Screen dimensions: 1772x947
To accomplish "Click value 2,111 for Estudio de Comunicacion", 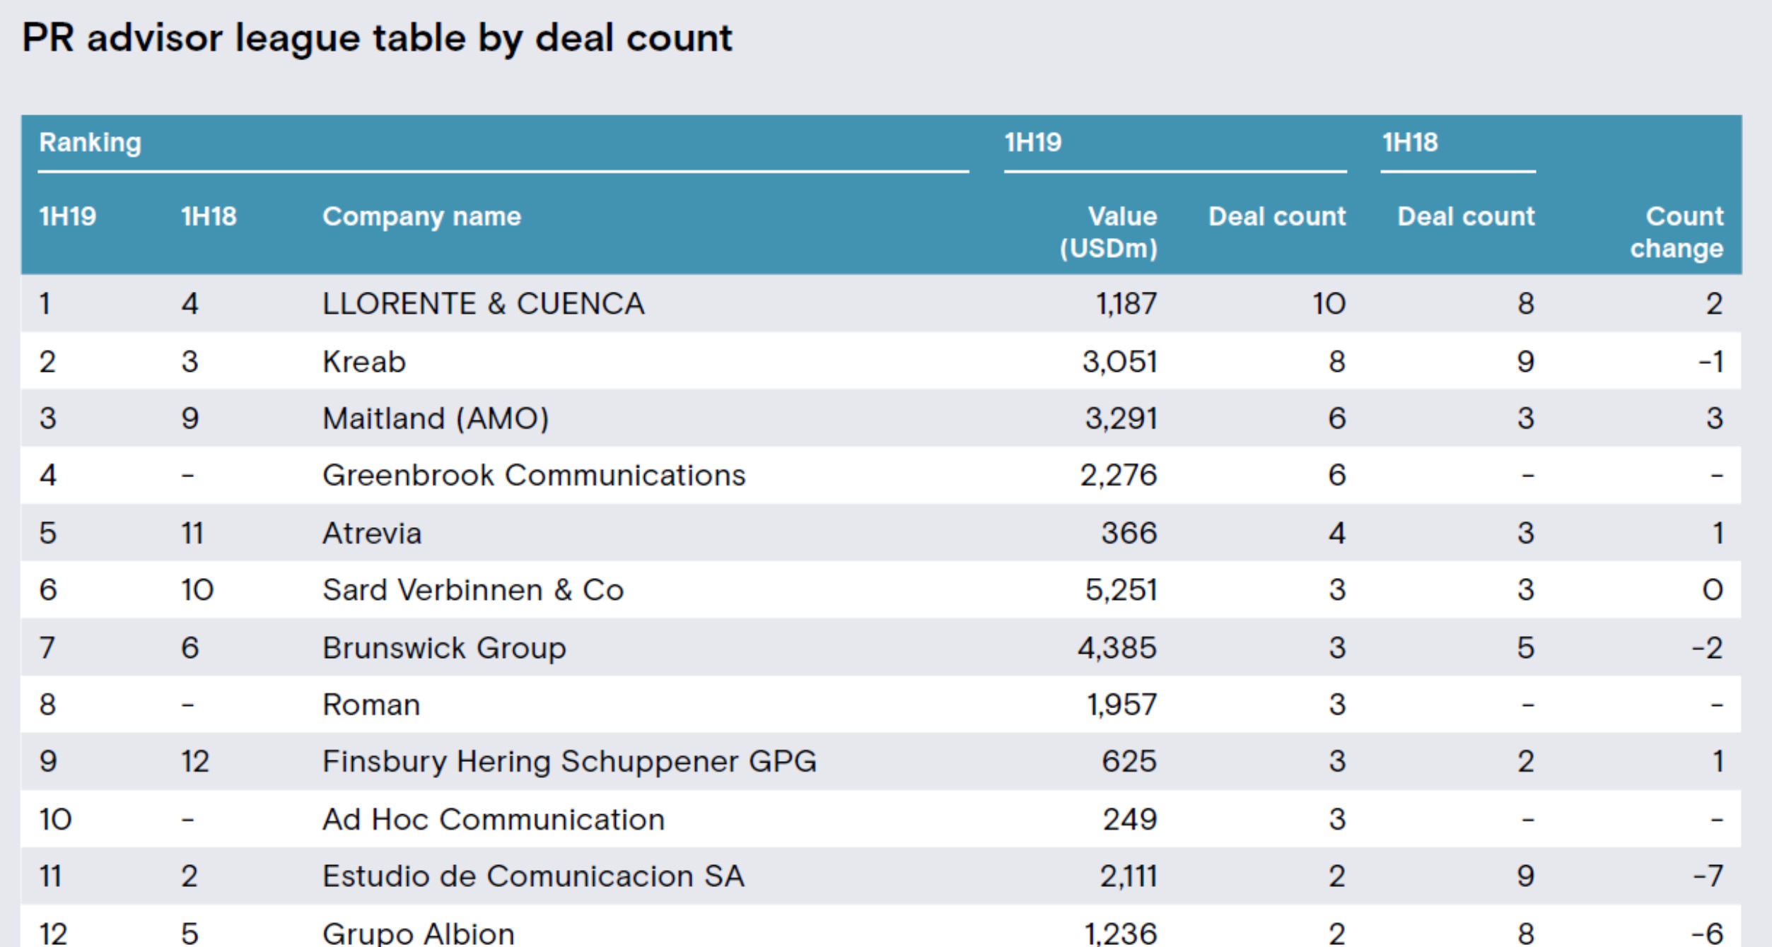I will pos(1129,876).
